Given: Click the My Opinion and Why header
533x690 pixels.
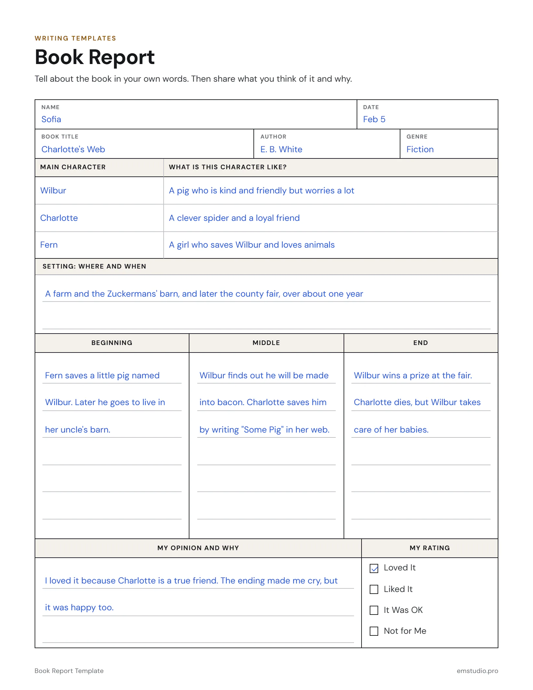Looking at the screenshot, I should 198,548.
